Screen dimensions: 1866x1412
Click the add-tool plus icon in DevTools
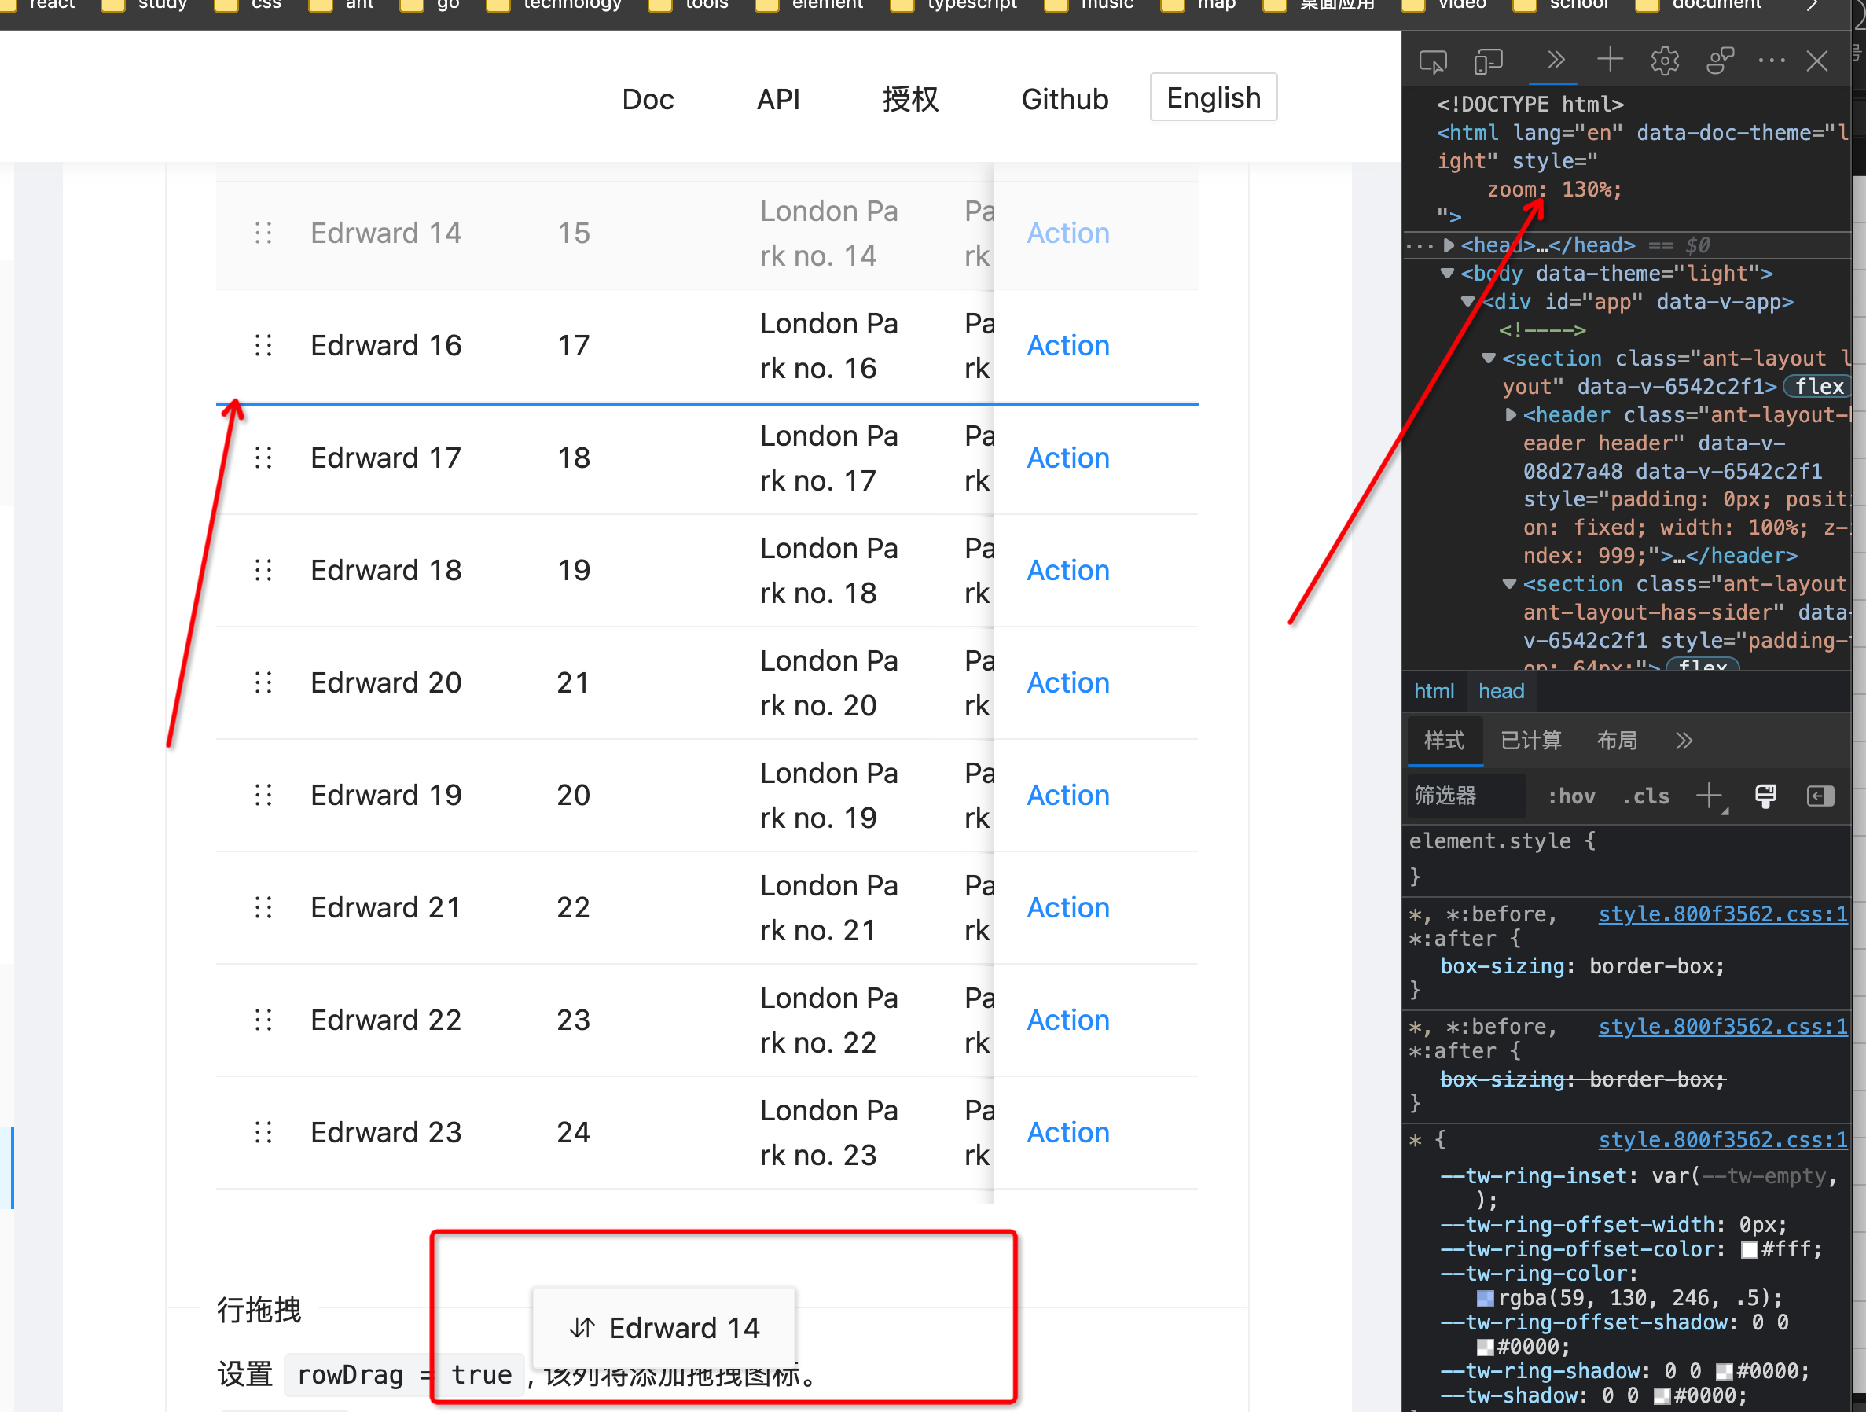(1610, 61)
